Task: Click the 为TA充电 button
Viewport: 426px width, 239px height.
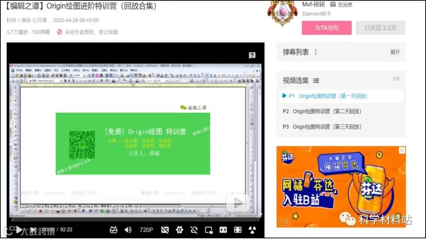Action: click(327, 28)
